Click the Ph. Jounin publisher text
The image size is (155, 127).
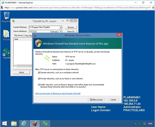70,60
